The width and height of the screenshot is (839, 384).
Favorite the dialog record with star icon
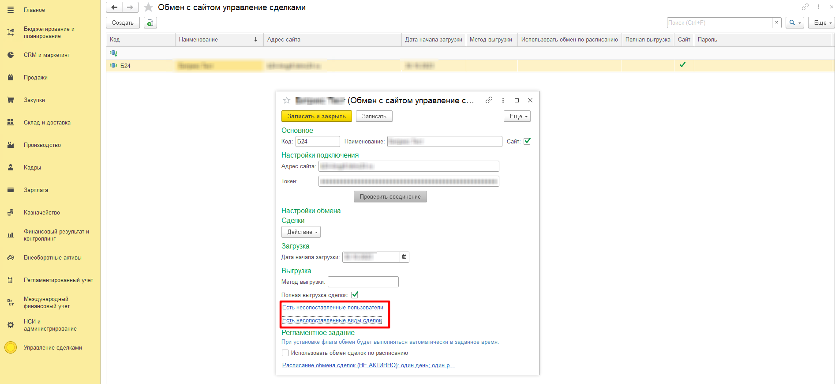[x=287, y=100]
